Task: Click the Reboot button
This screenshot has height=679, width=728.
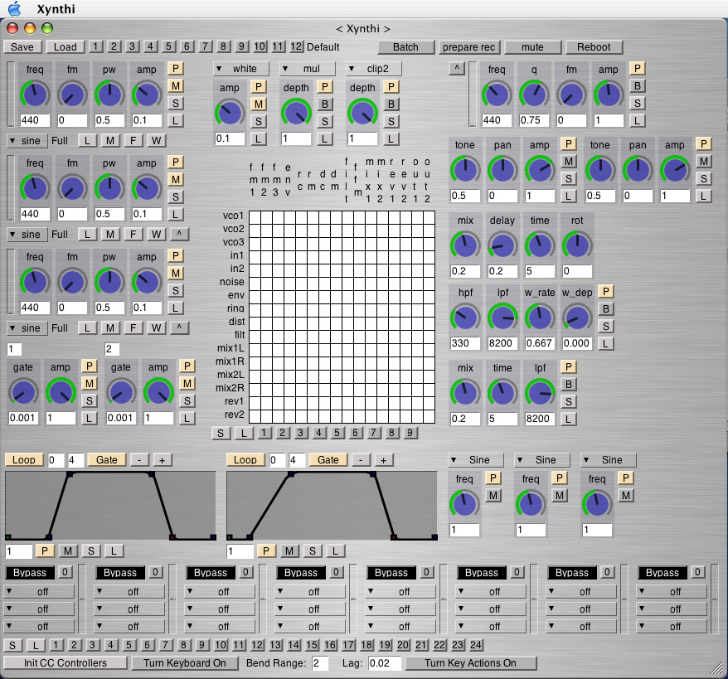Action: tap(594, 47)
